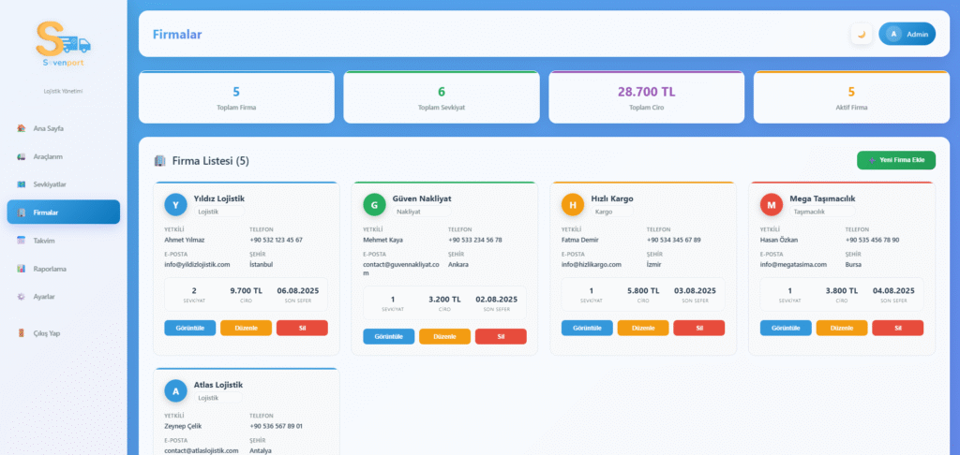Viewport: 960px width, 455px height.
Task: Click the Hızlı Kargo email address
Action: [x=592, y=265]
